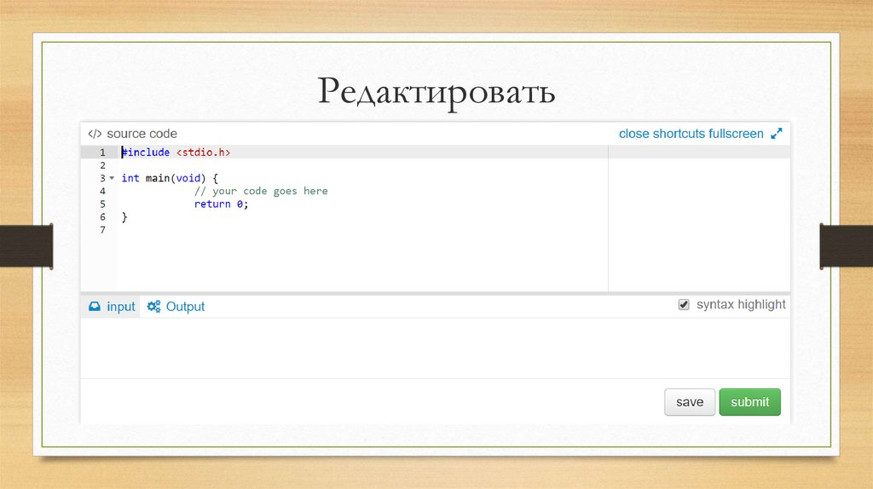
Task: Click the '// your code goes here' comment
Action: coord(261,191)
